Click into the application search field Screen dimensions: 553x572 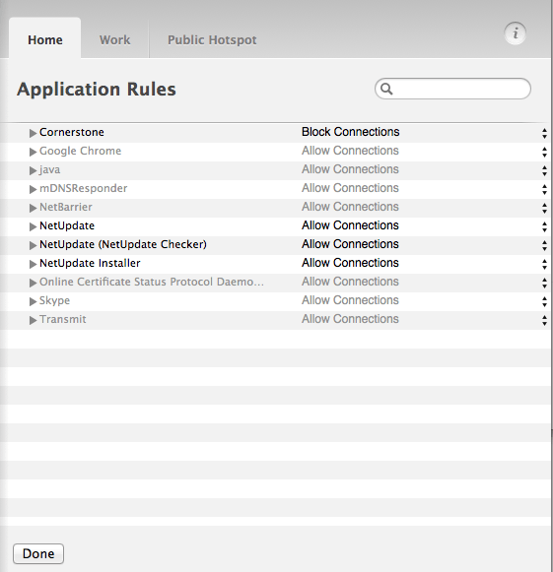tap(452, 89)
